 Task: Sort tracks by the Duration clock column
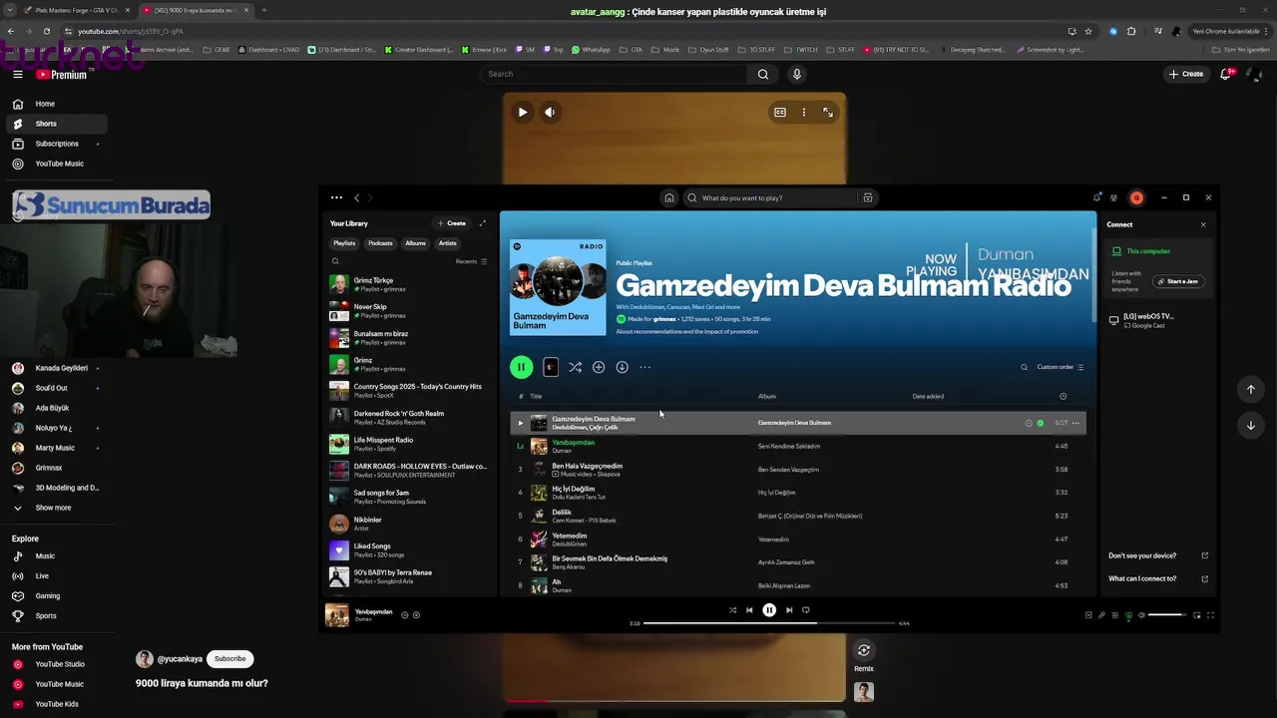coord(1063,396)
